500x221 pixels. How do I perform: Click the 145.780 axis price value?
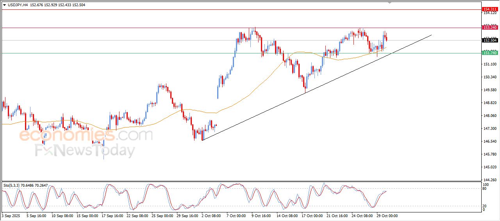click(490, 154)
